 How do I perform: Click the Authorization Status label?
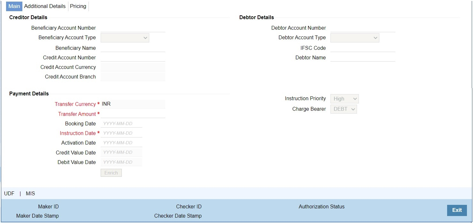(322, 206)
